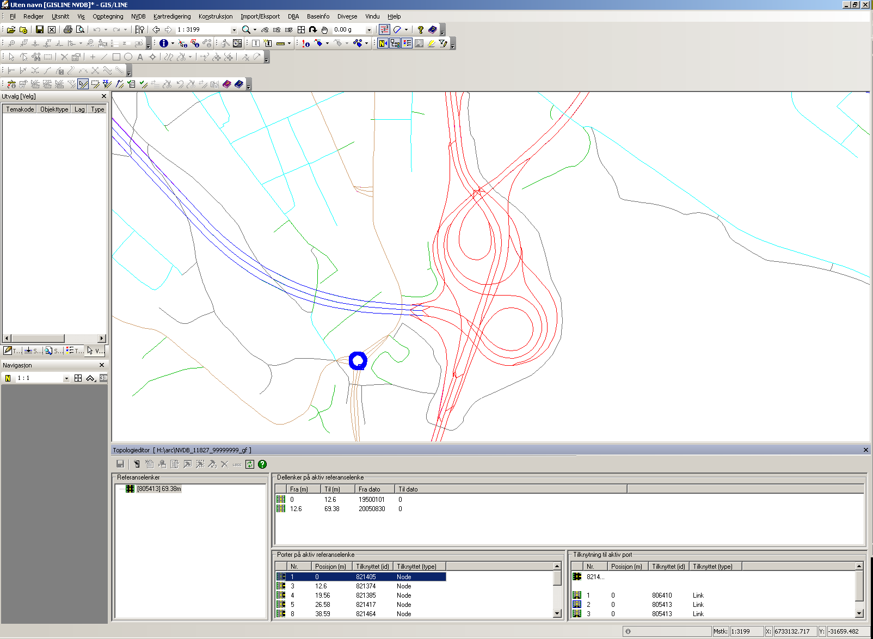Click the Objekttype column header
Image resolution: width=873 pixels, height=639 pixels.
coord(54,109)
